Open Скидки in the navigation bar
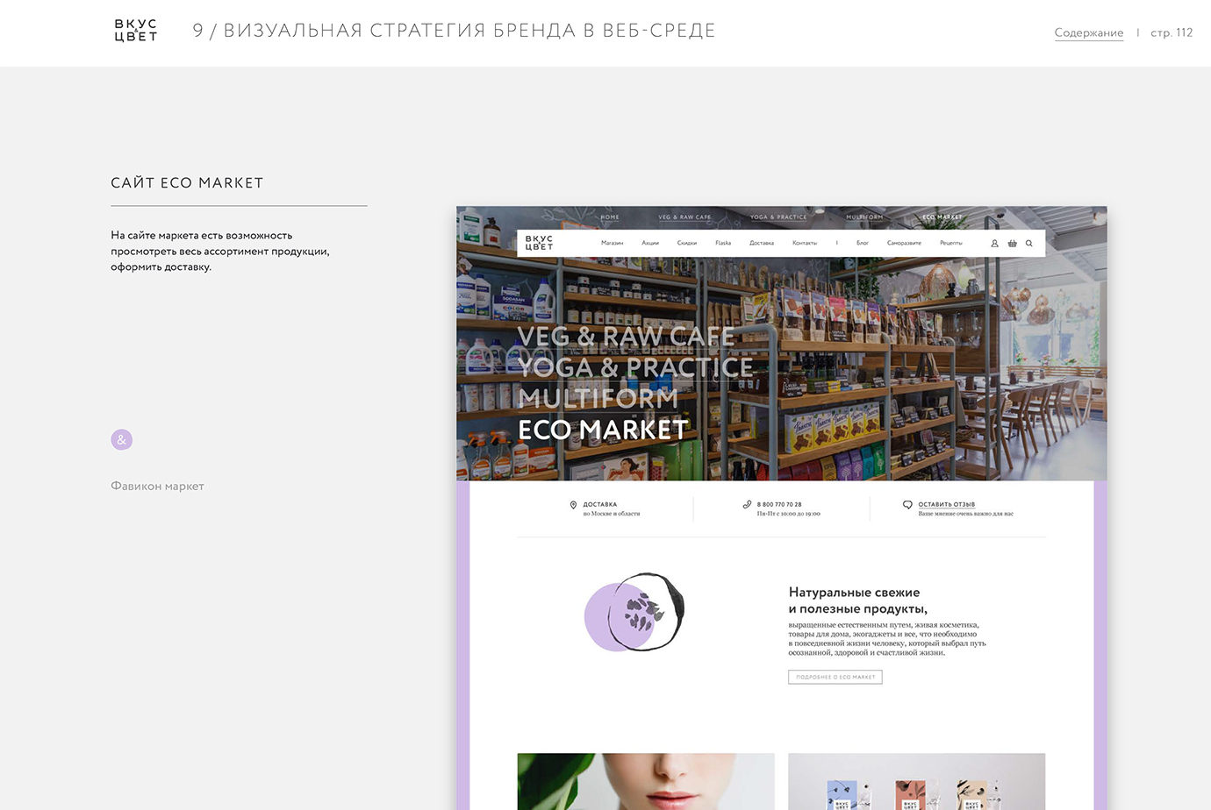The height and width of the screenshot is (810, 1211). pyautogui.click(x=687, y=243)
